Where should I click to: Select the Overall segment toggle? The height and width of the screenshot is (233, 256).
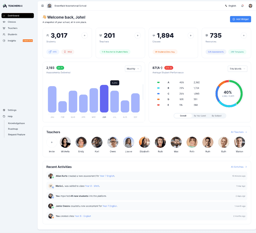[183, 116]
